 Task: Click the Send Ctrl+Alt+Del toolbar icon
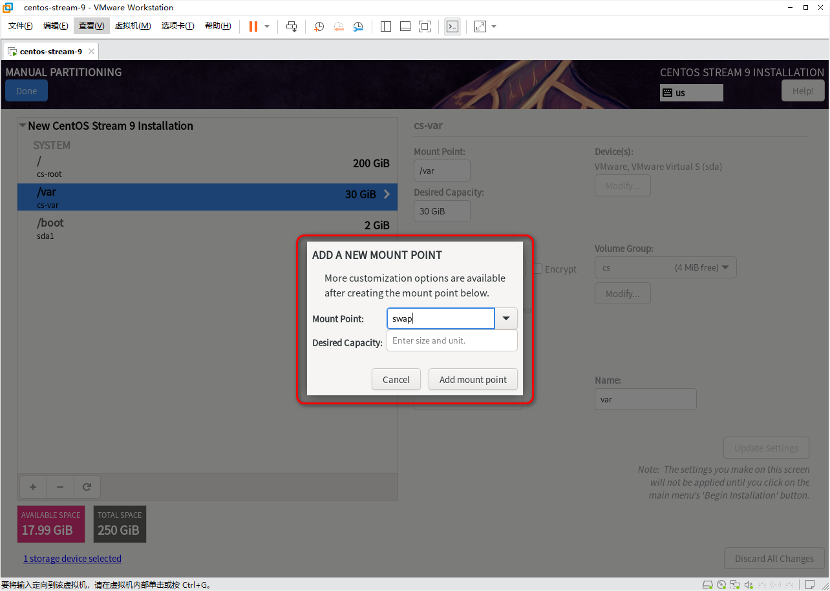click(x=292, y=26)
